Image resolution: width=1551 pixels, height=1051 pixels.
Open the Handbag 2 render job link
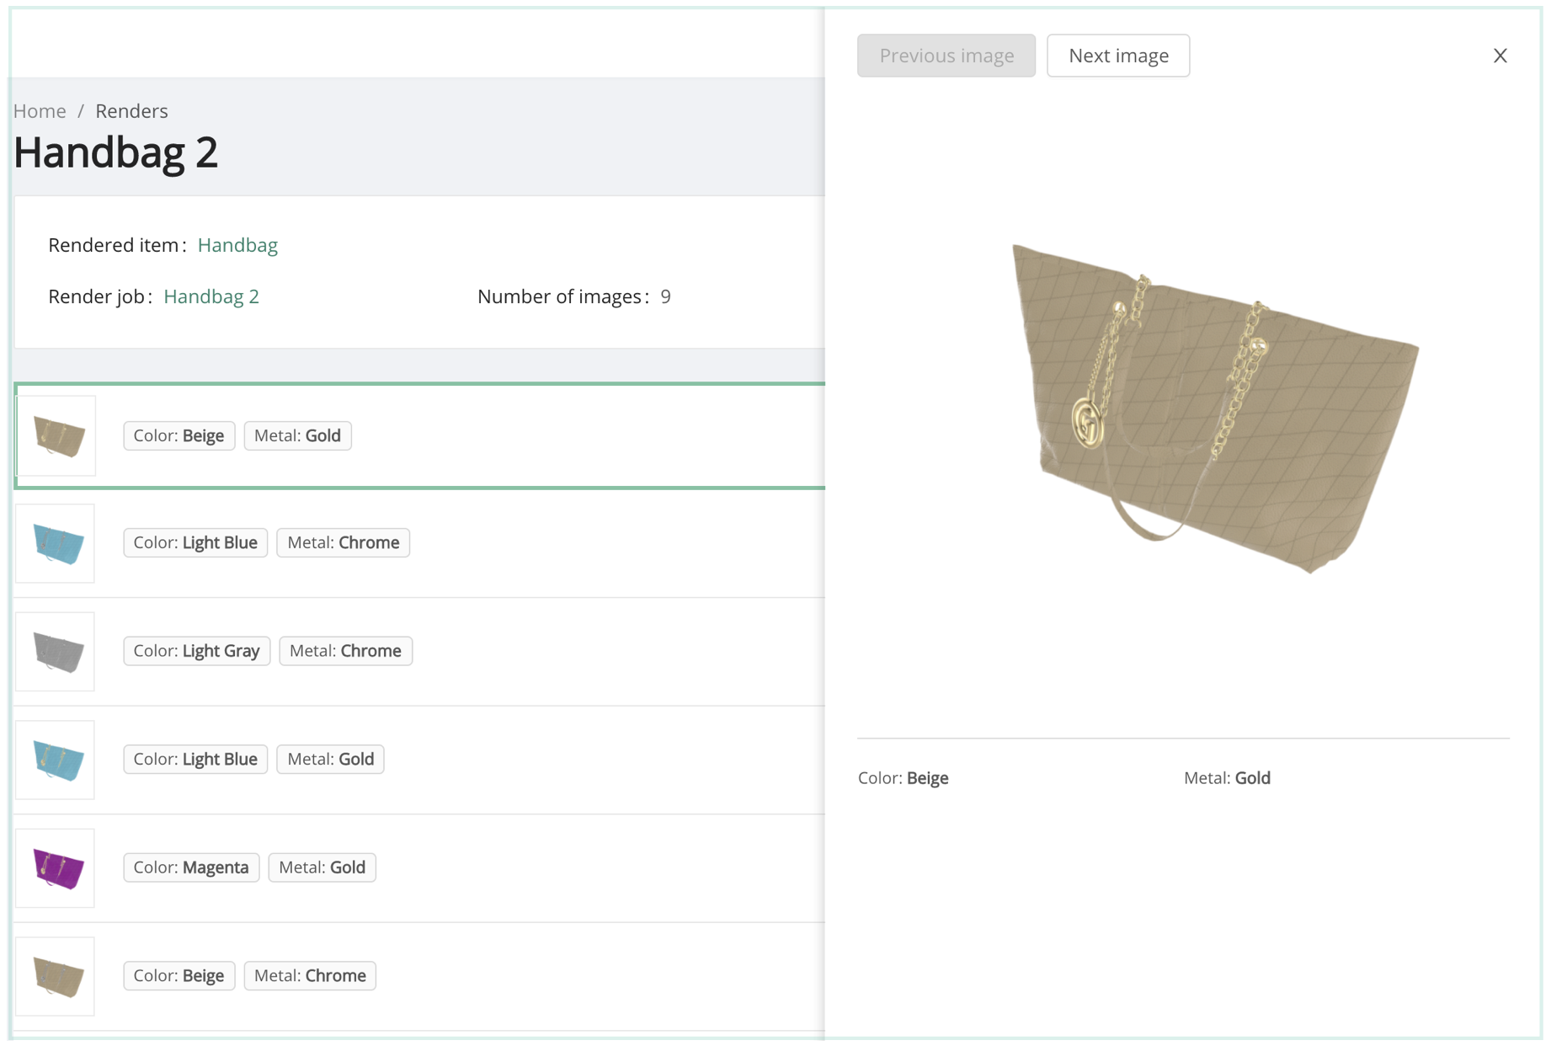click(211, 296)
